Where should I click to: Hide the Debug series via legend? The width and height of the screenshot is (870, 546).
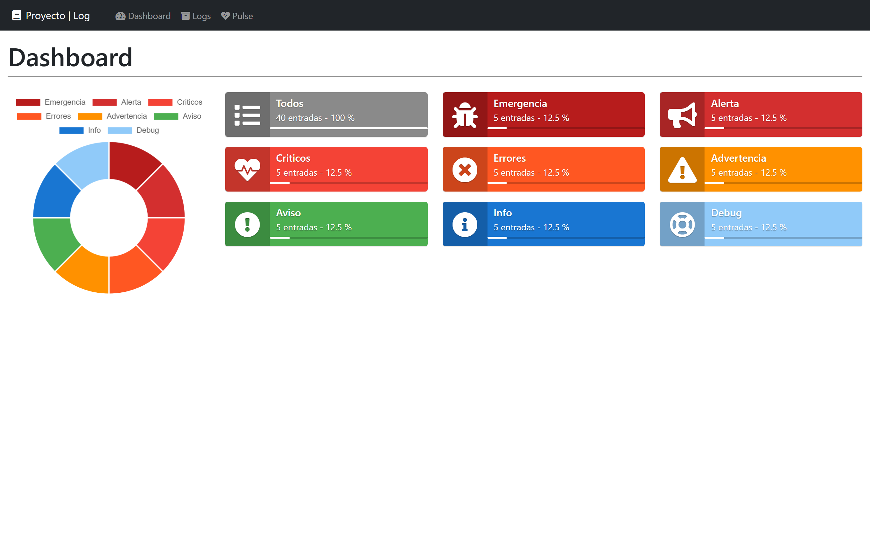click(x=133, y=130)
